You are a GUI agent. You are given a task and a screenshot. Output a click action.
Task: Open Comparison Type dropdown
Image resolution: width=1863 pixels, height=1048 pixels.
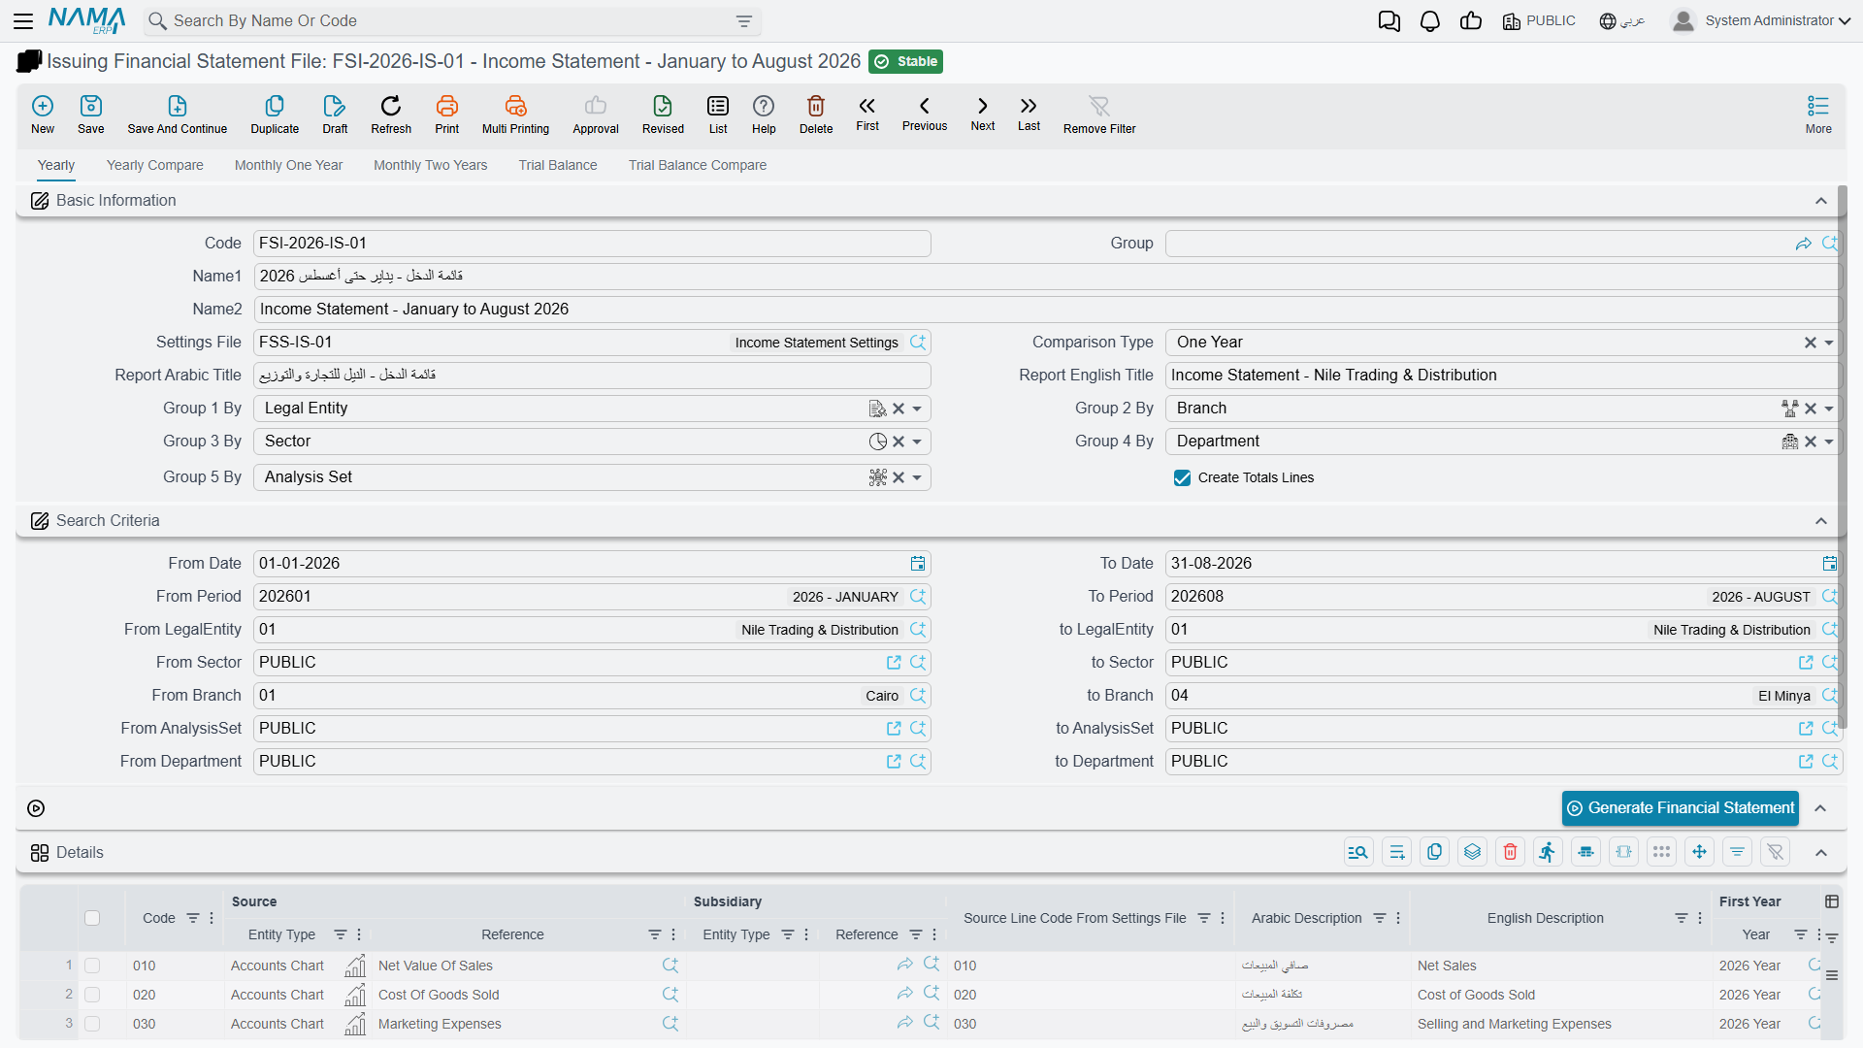(x=1829, y=343)
